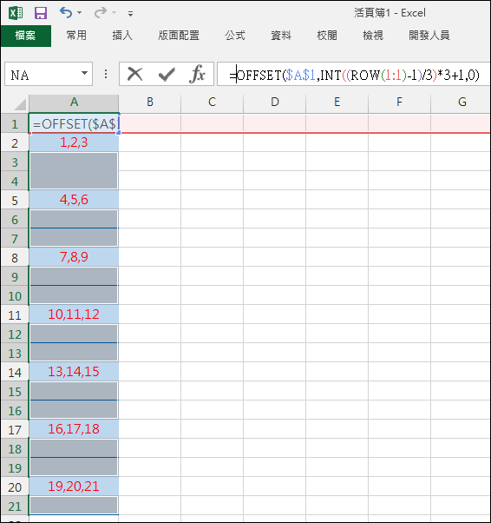Expand the Name Box dropdown arrow

click(x=85, y=73)
